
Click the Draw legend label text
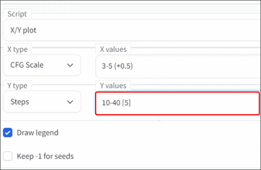tap(38, 133)
